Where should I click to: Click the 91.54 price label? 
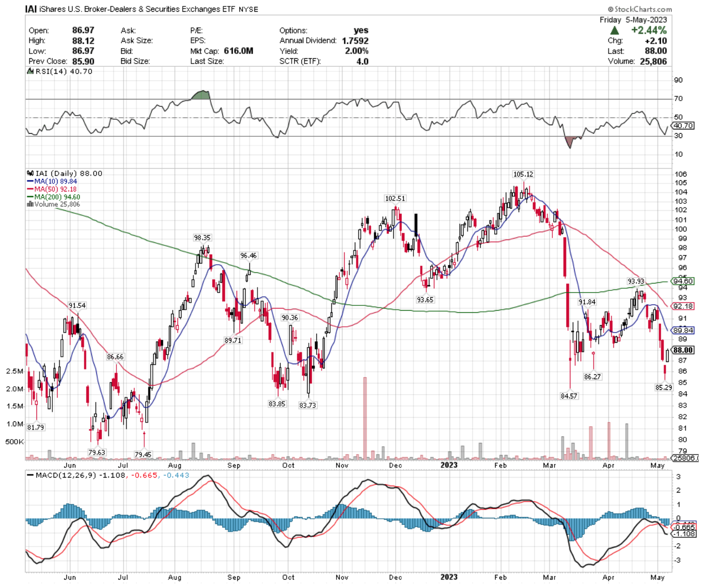tap(77, 306)
